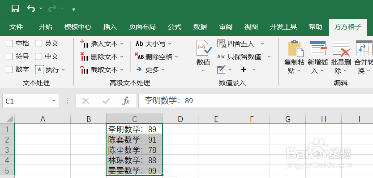
Task: Switch to the 页面布局 tab
Action: [x=142, y=27]
